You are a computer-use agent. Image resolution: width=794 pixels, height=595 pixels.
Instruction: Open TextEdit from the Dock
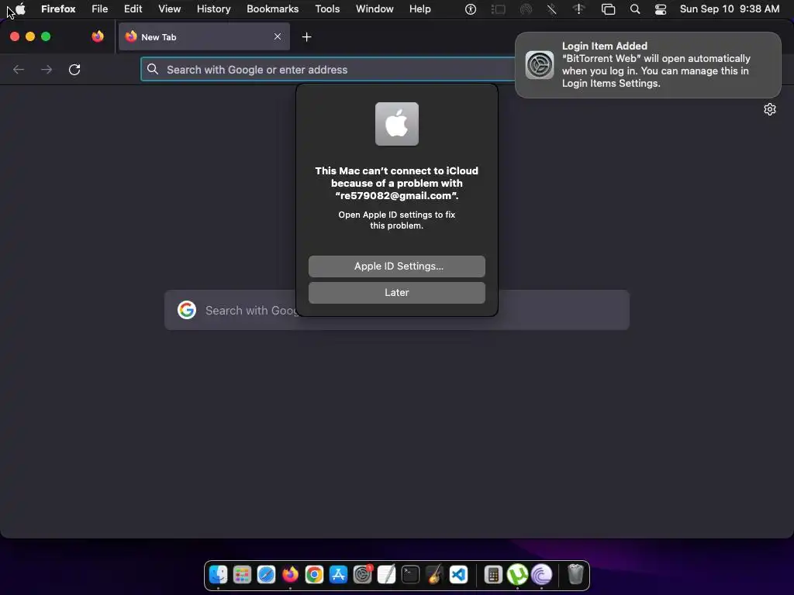[386, 575]
